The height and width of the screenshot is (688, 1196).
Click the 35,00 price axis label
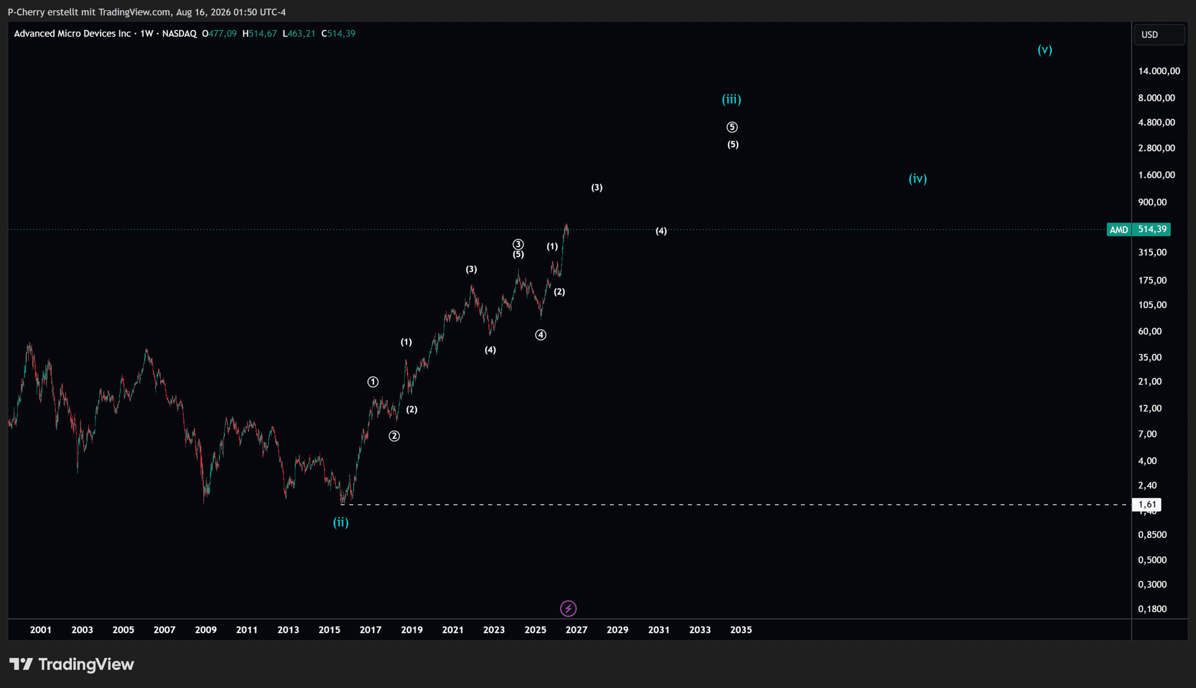[1150, 357]
